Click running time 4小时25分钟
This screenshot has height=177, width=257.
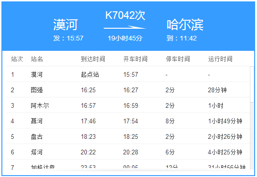coord(225,153)
